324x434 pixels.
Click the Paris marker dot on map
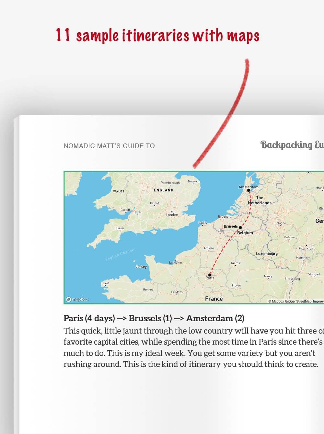point(210,275)
